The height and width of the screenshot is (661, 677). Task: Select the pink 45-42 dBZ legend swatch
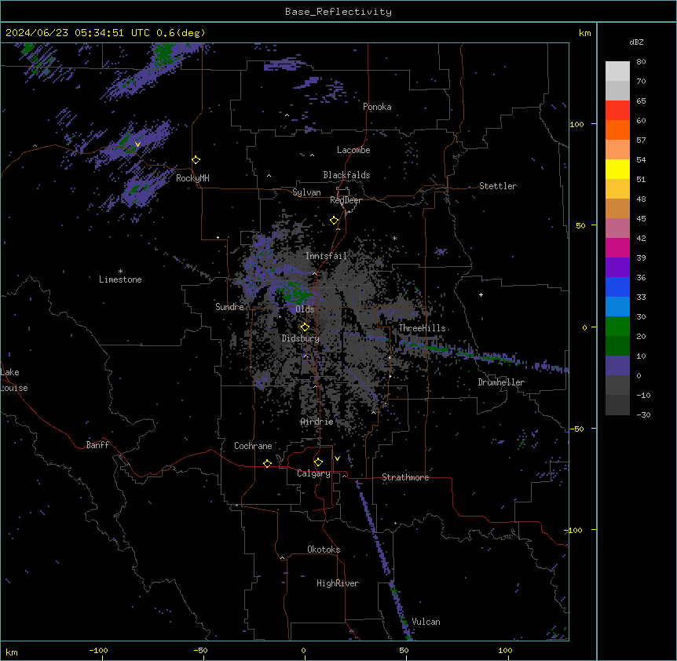(x=617, y=228)
